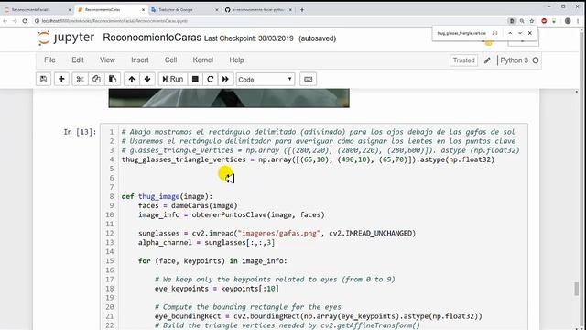586x330 pixels.
Task: Restart the kernel icon
Action: [x=211, y=80]
